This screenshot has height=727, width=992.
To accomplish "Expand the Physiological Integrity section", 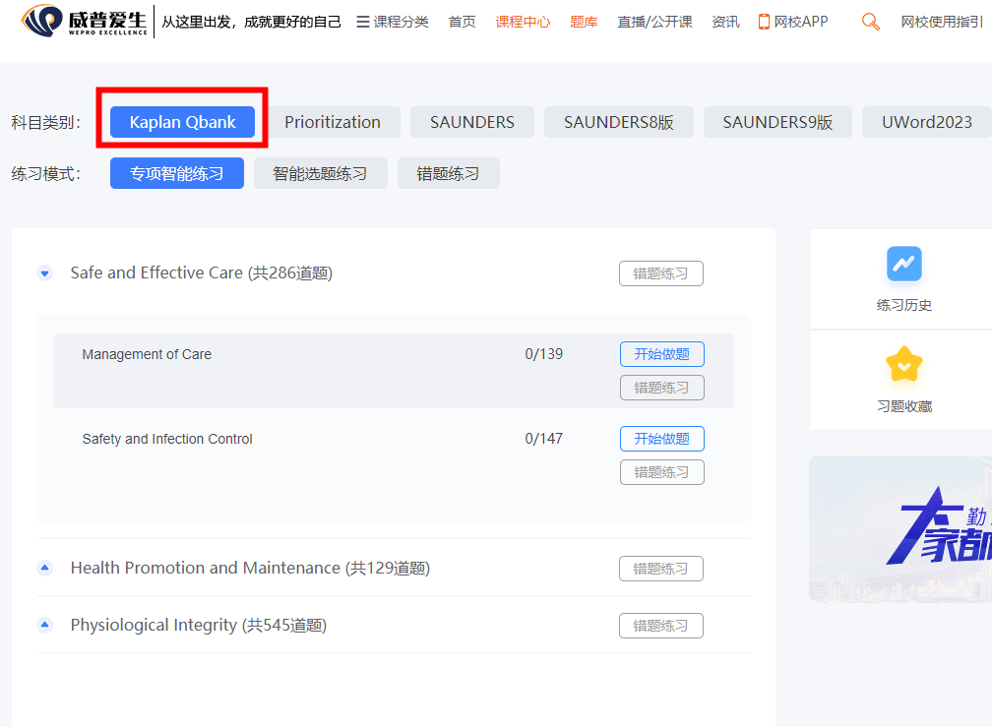I will (44, 625).
